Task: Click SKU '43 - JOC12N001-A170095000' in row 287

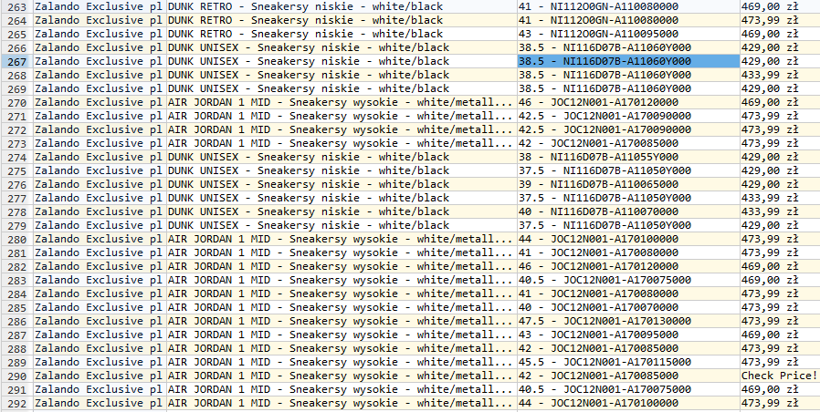Action: click(628, 335)
